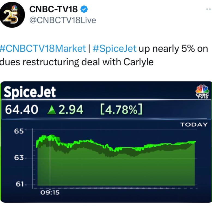212x207 pixels.
Task: Open the #SpiceJet hashtag
Action: [x=114, y=49]
